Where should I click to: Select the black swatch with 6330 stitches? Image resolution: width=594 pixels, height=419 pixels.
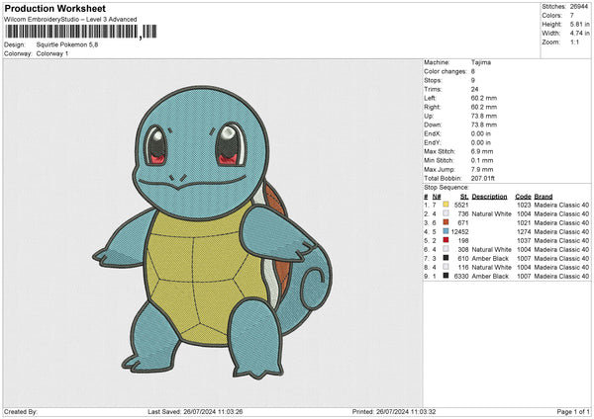tap(446, 276)
